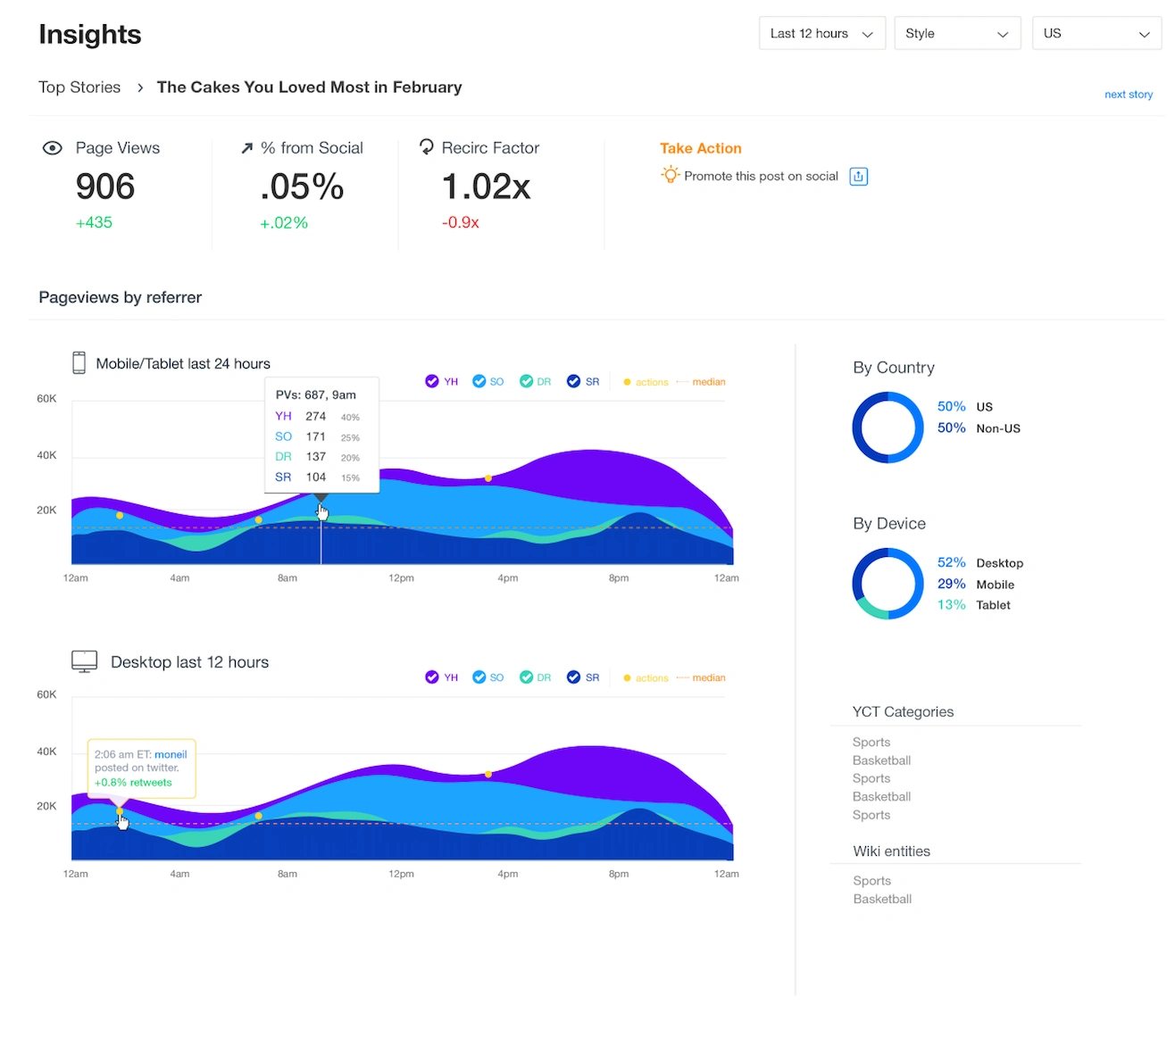
Task: Click Promote this post on social
Action: click(x=762, y=176)
